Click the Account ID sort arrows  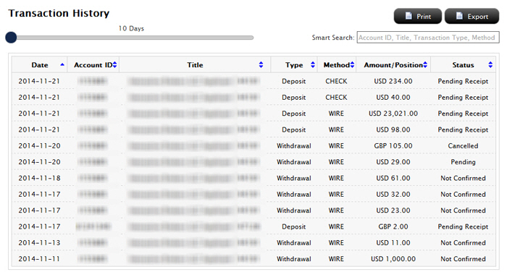114,64
